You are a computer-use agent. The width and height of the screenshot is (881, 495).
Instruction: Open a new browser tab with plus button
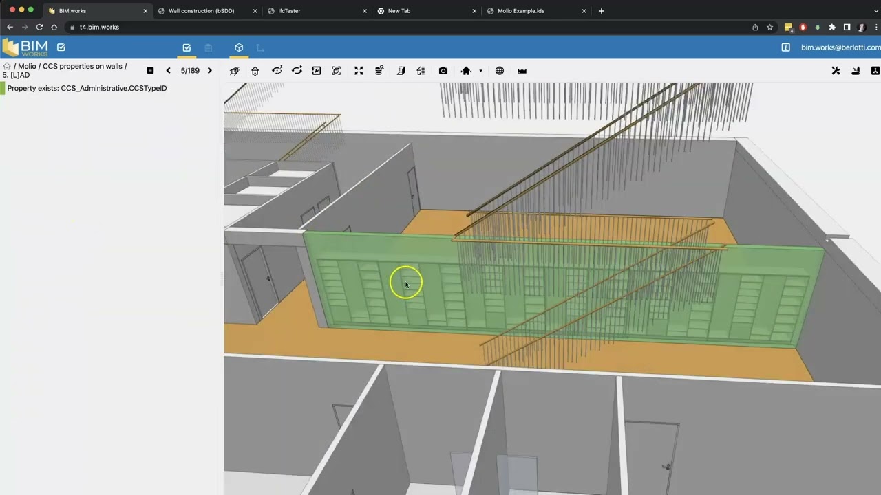tap(602, 11)
